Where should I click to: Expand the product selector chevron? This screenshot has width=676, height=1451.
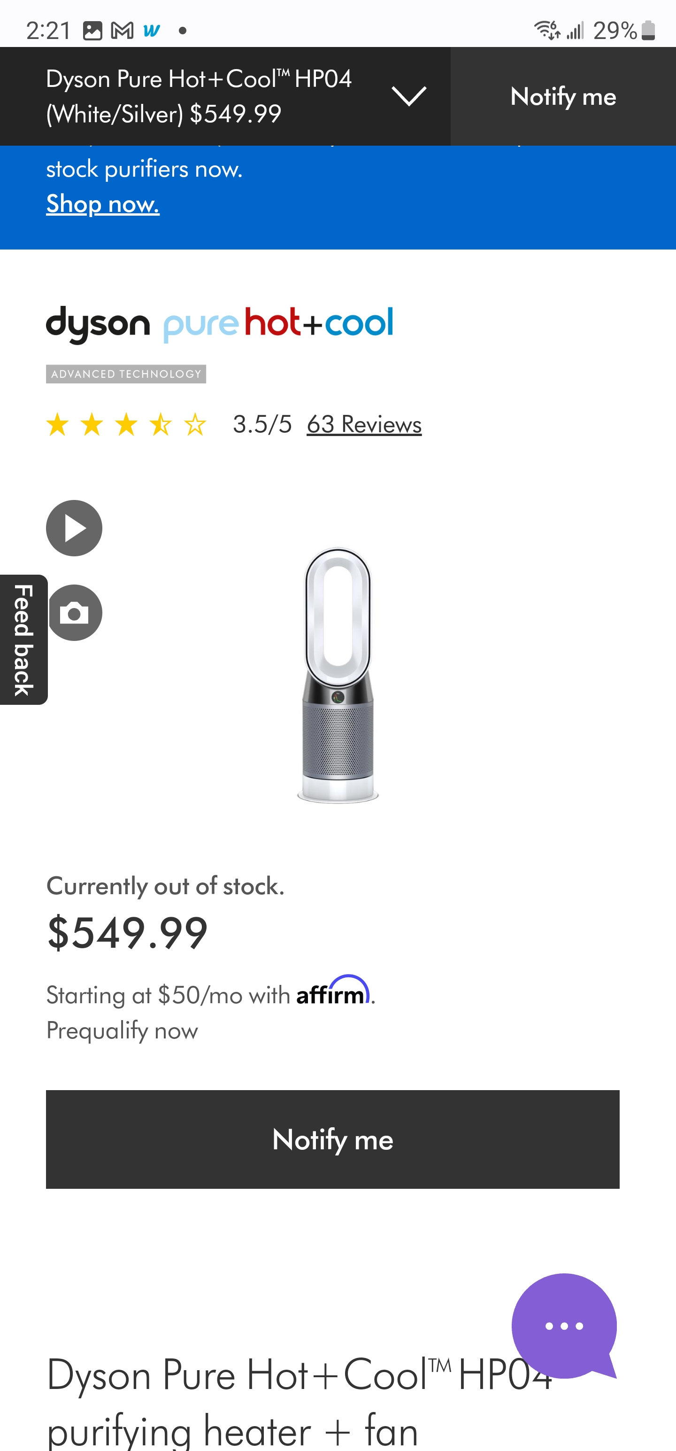click(x=408, y=96)
